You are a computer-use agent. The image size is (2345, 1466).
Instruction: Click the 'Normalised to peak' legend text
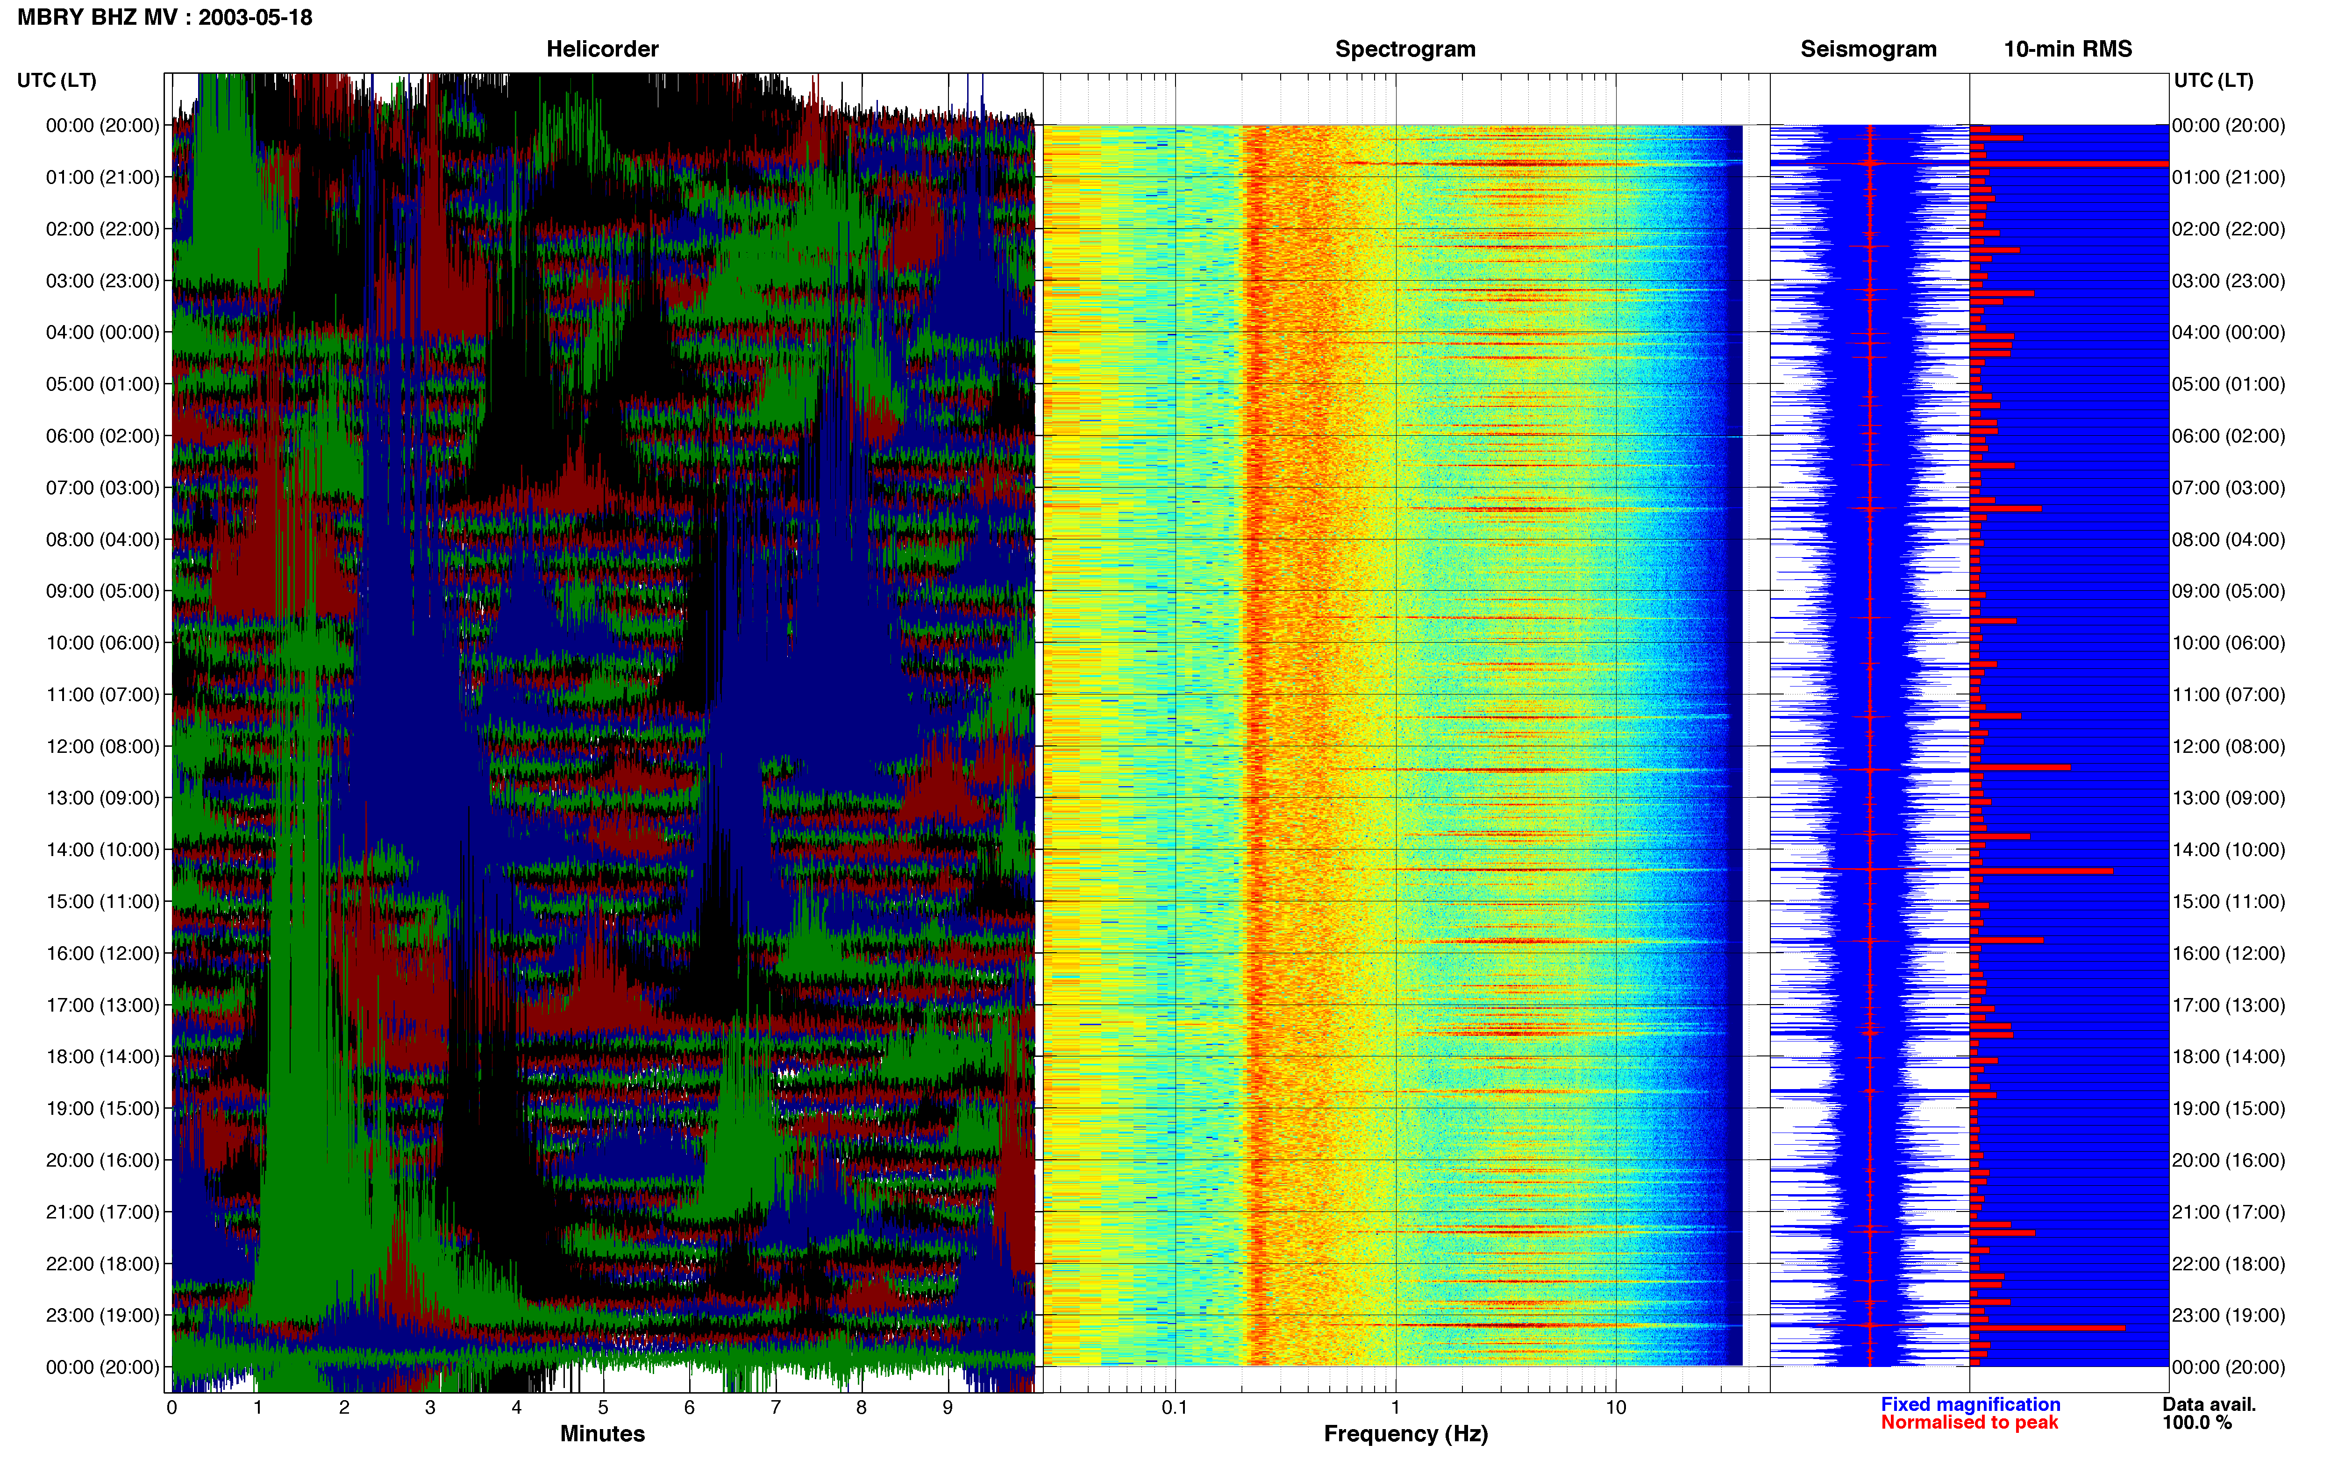tap(1969, 1423)
